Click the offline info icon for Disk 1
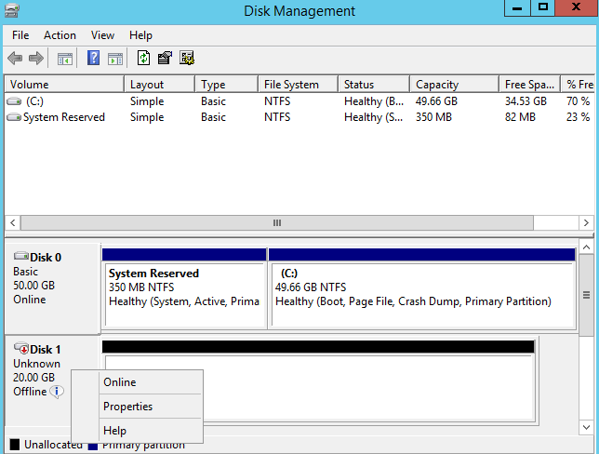 point(57,392)
